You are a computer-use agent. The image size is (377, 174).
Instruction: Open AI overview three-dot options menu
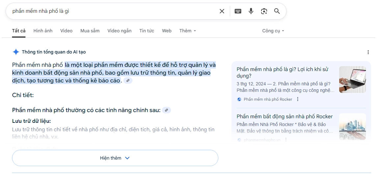point(368,52)
